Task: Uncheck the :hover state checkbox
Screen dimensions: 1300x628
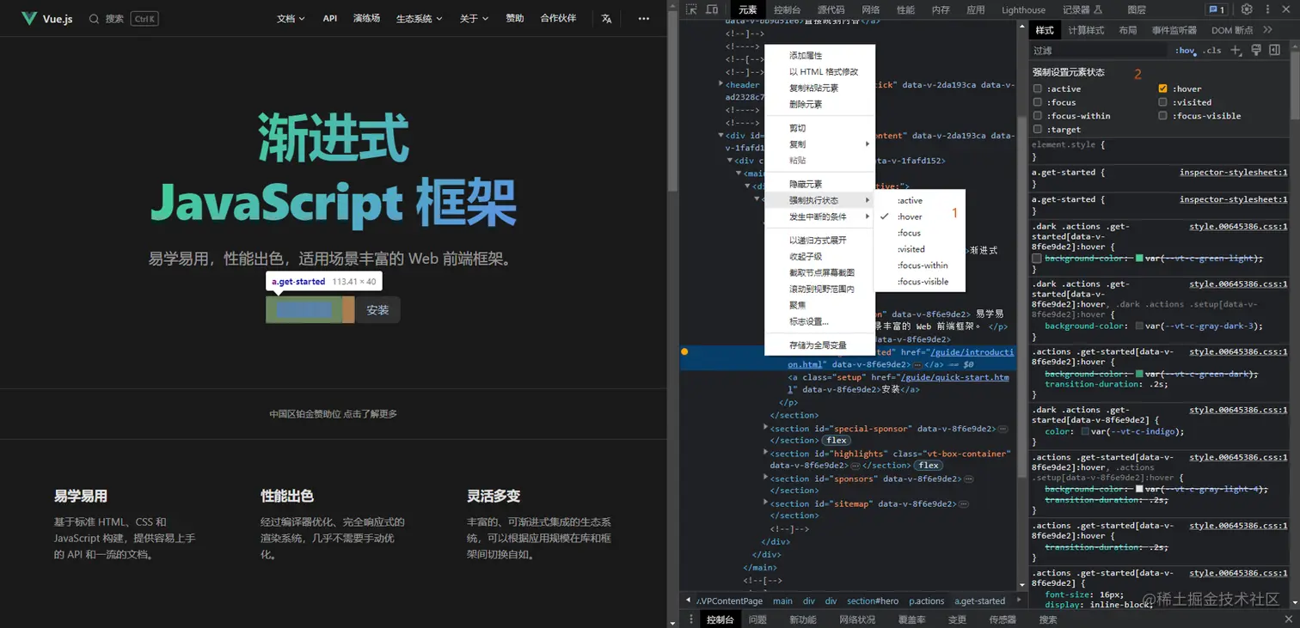Action: pos(1163,89)
